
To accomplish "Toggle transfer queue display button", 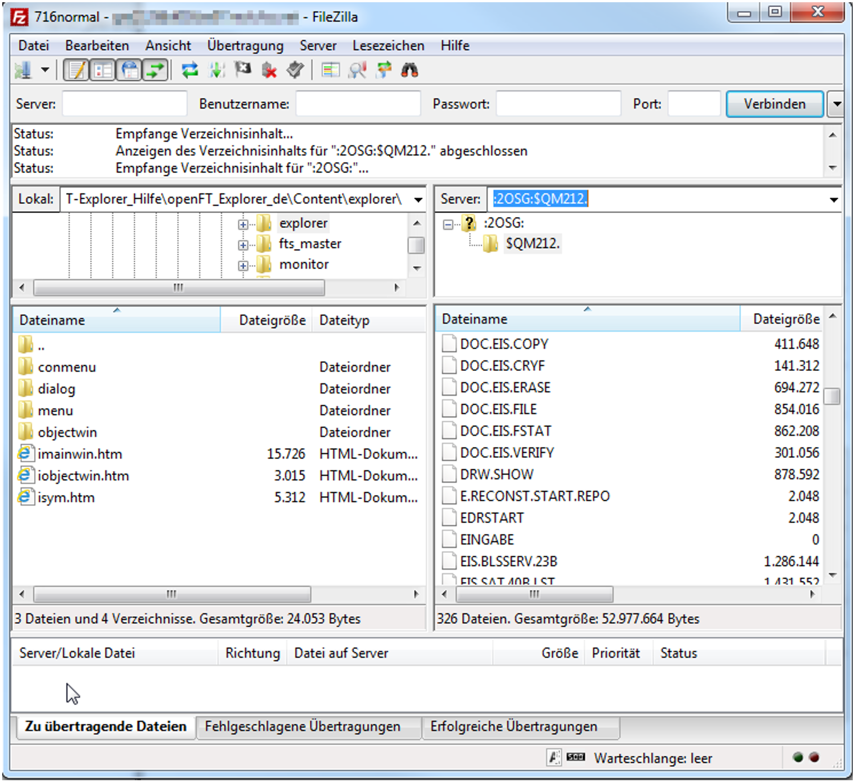I will (x=155, y=70).
